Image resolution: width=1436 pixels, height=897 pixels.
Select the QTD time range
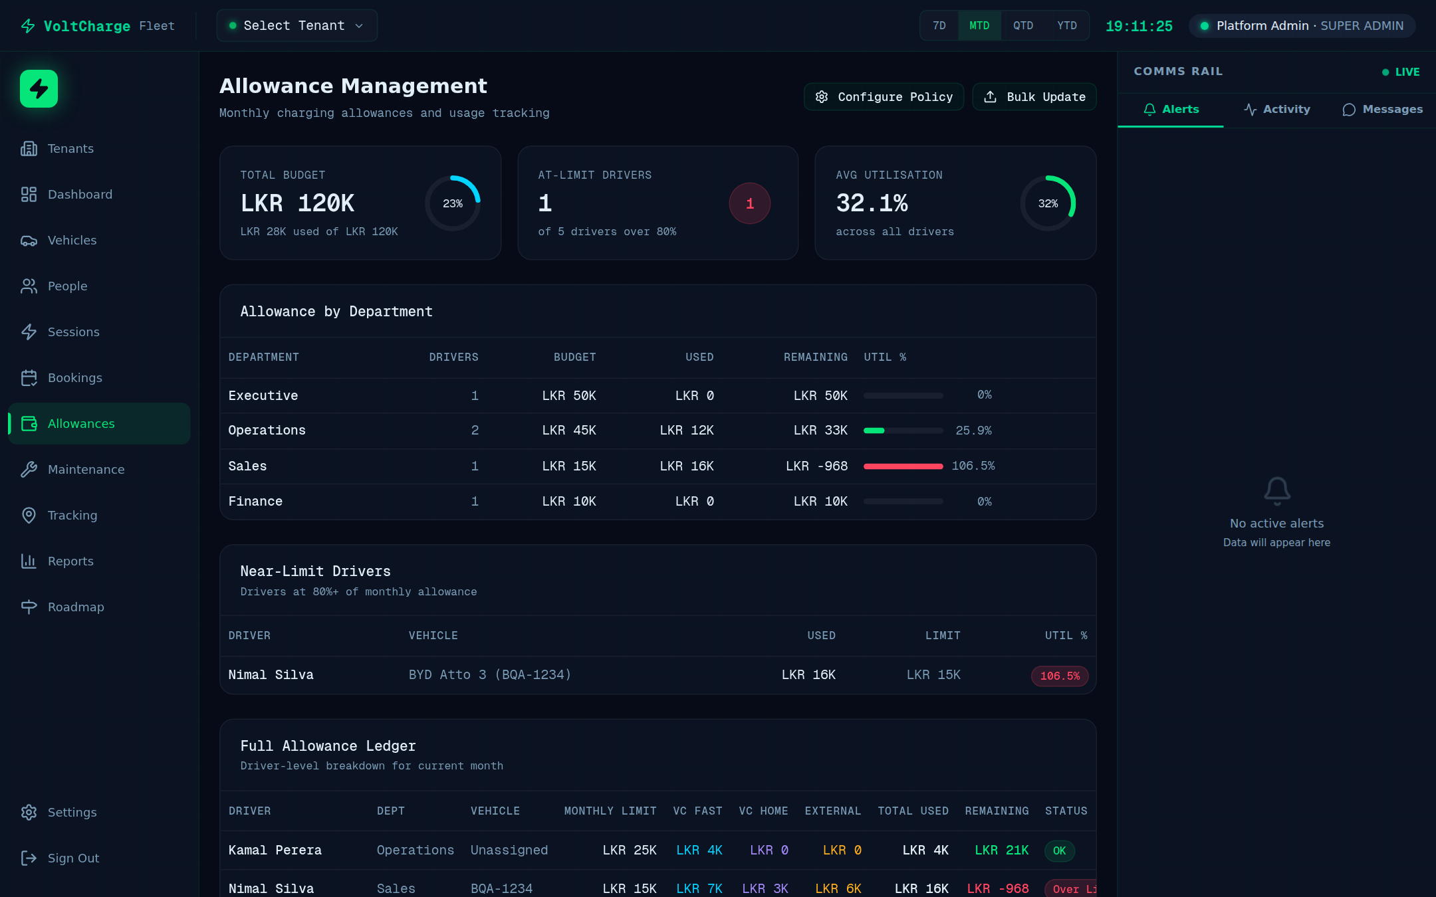coord(1022,26)
